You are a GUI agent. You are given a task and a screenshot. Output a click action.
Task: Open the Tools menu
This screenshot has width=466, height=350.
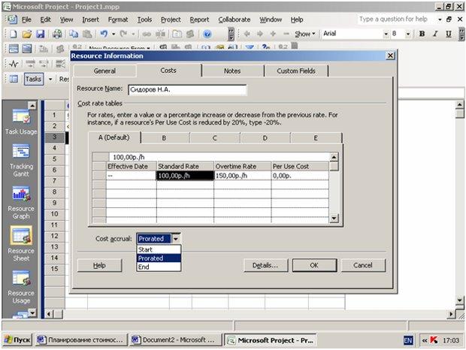point(144,20)
